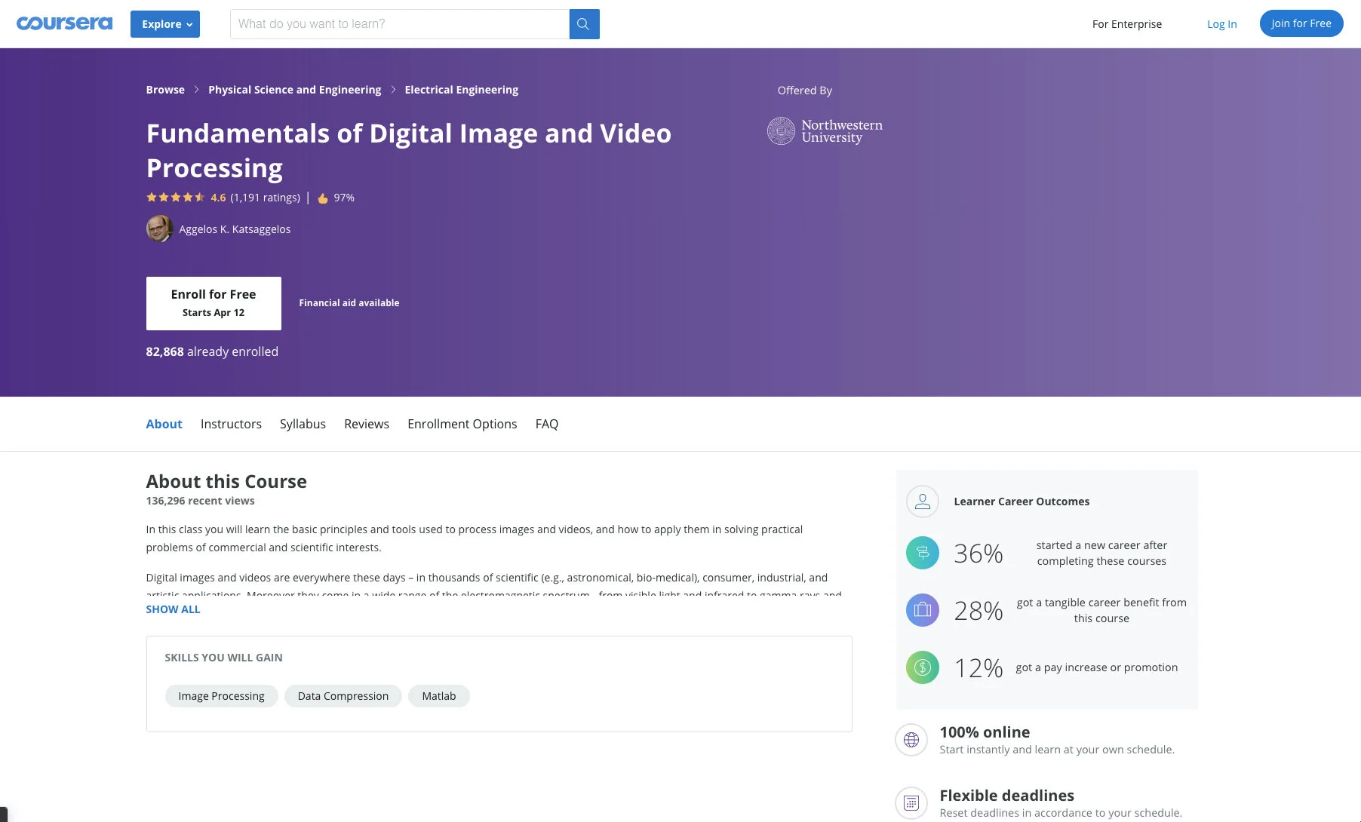Screen dimensions: 1361x822
Task: Expand course description with SHOW ALL
Action: (173, 609)
